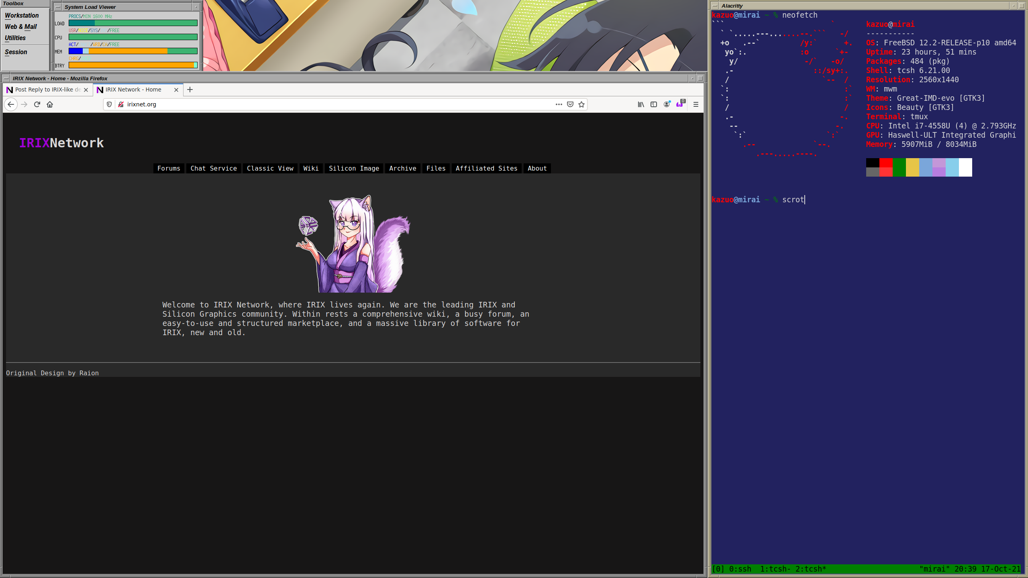The height and width of the screenshot is (578, 1028).
Task: Open the Chat Service nav link
Action: [214, 168]
